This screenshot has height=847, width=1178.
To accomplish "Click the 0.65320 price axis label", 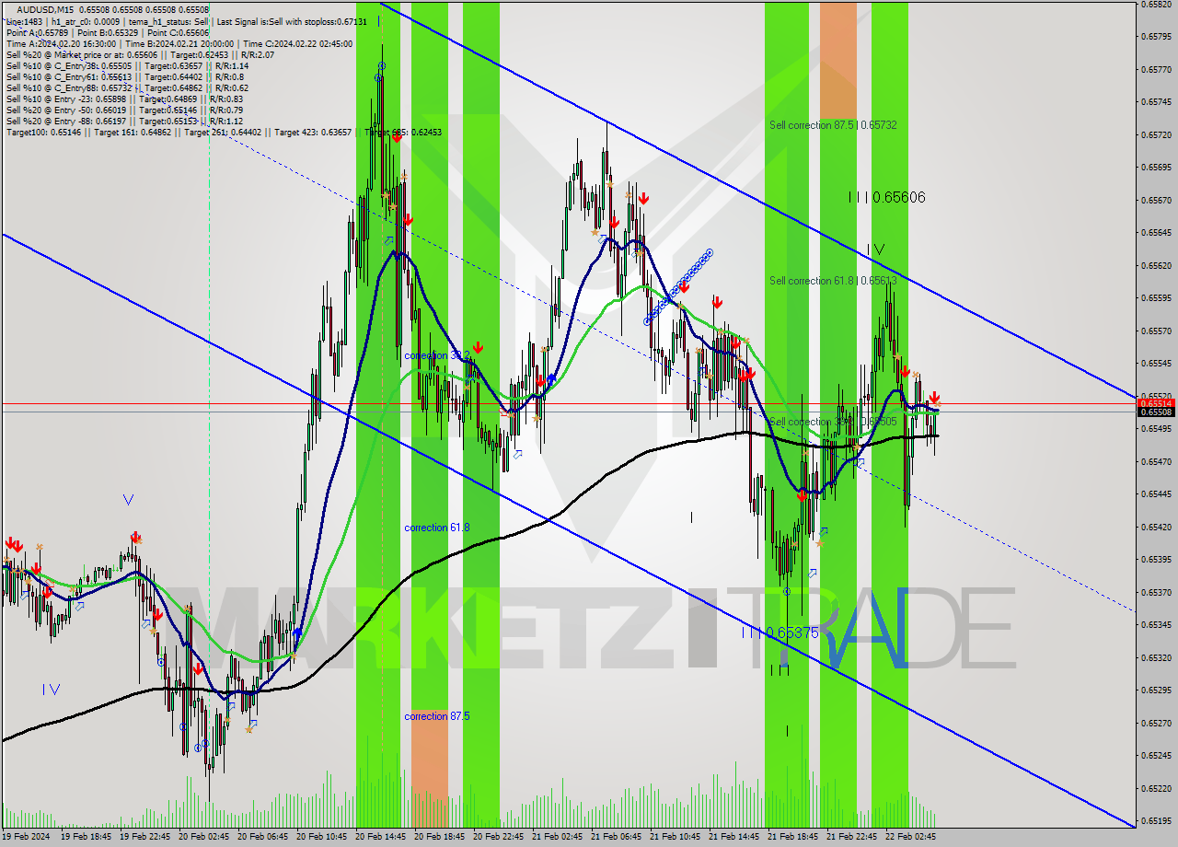I will pos(1156,657).
